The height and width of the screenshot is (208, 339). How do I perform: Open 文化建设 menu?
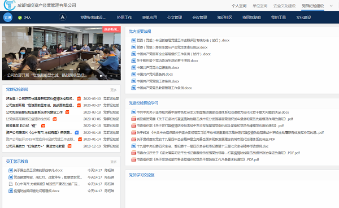point(303,18)
